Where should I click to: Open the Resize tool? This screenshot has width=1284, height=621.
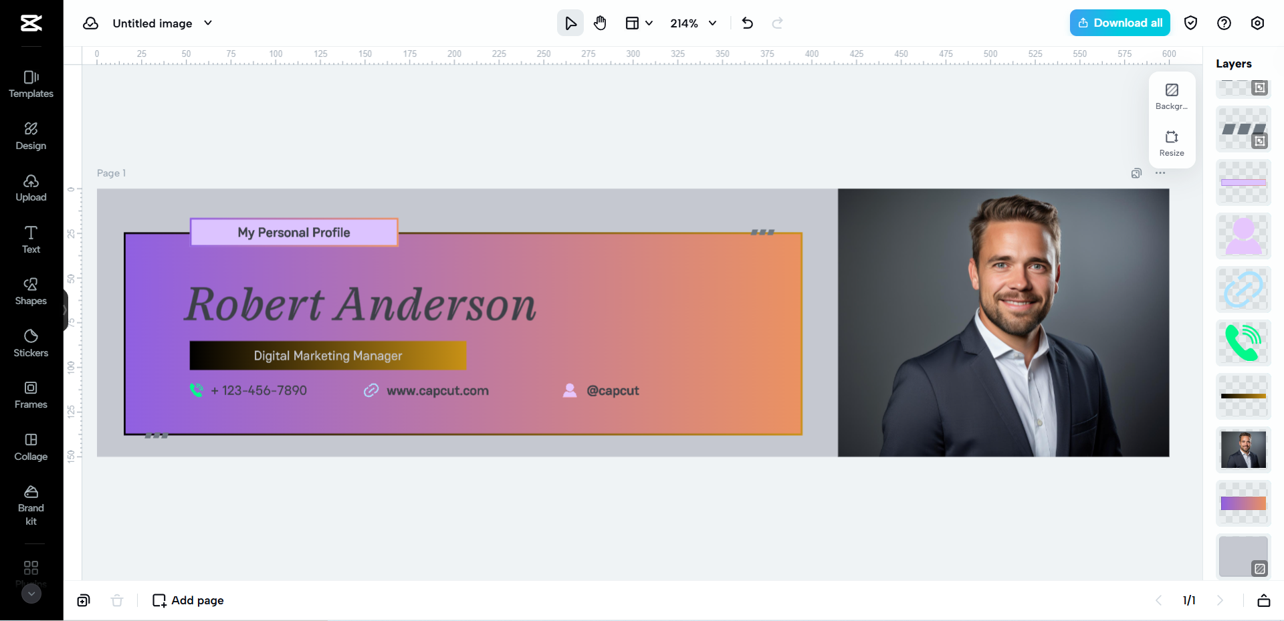(x=1172, y=143)
